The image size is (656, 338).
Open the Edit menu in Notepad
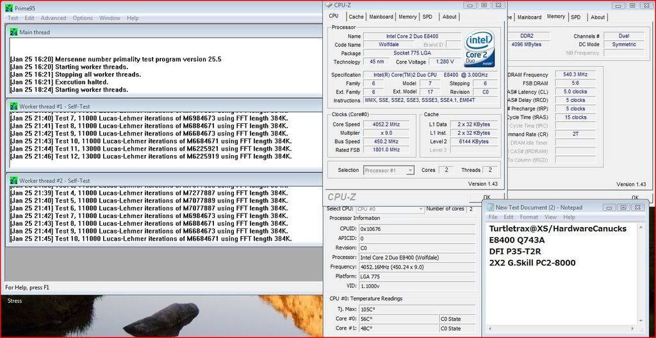point(508,217)
